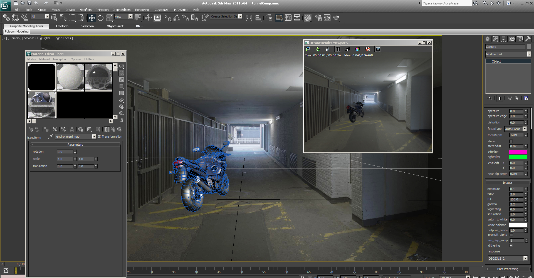Select the white sphere material thumbnail
Viewport: 534px width, 278px height.
70,77
